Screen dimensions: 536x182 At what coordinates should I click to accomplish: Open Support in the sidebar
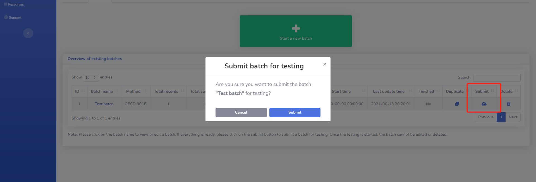tap(15, 18)
